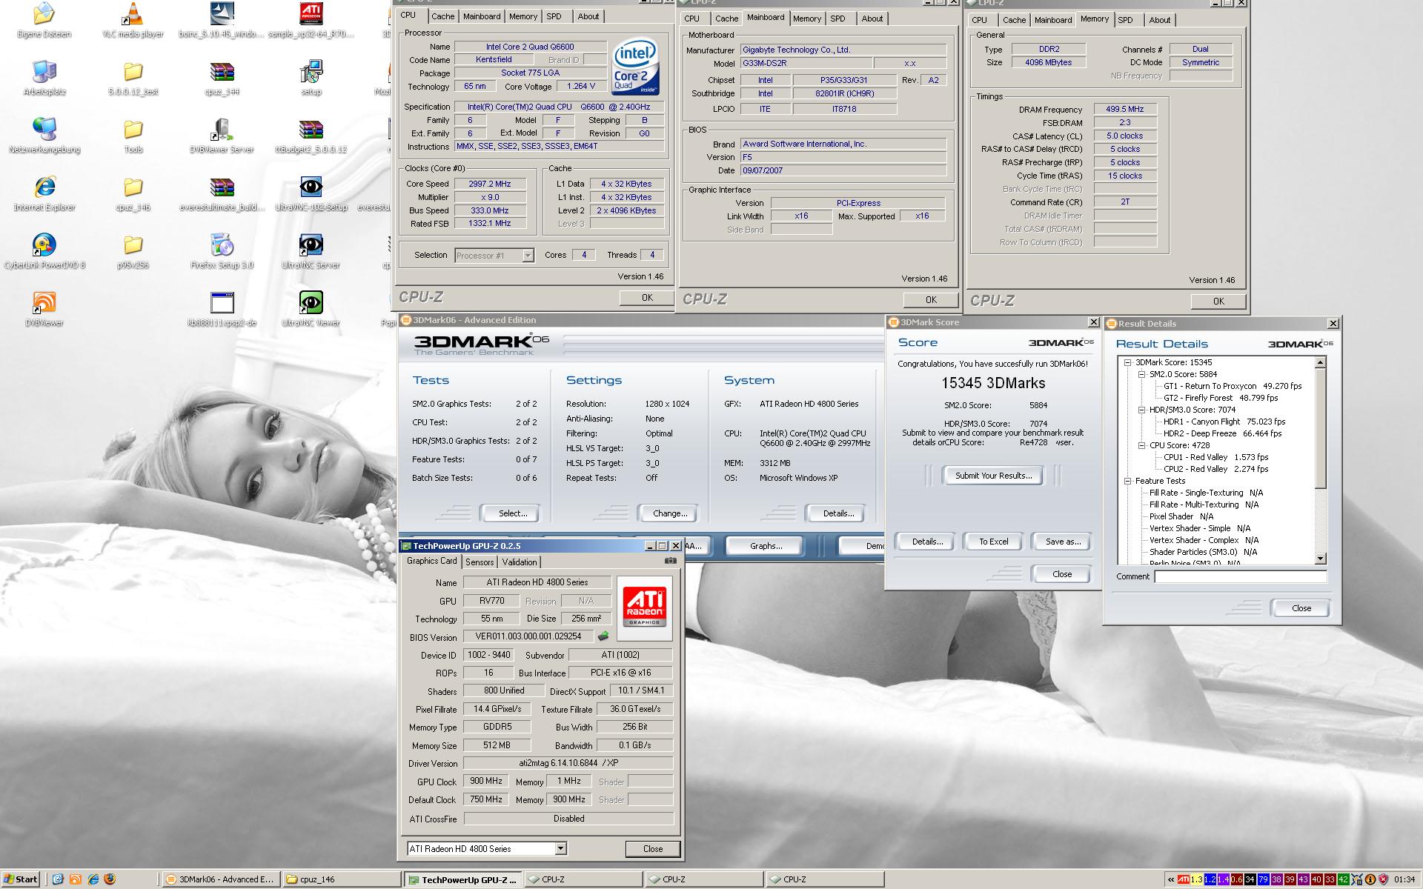This screenshot has height=889, width=1423.
Task: Open UltraVNC-102-Setup installer icon
Action: (x=311, y=193)
